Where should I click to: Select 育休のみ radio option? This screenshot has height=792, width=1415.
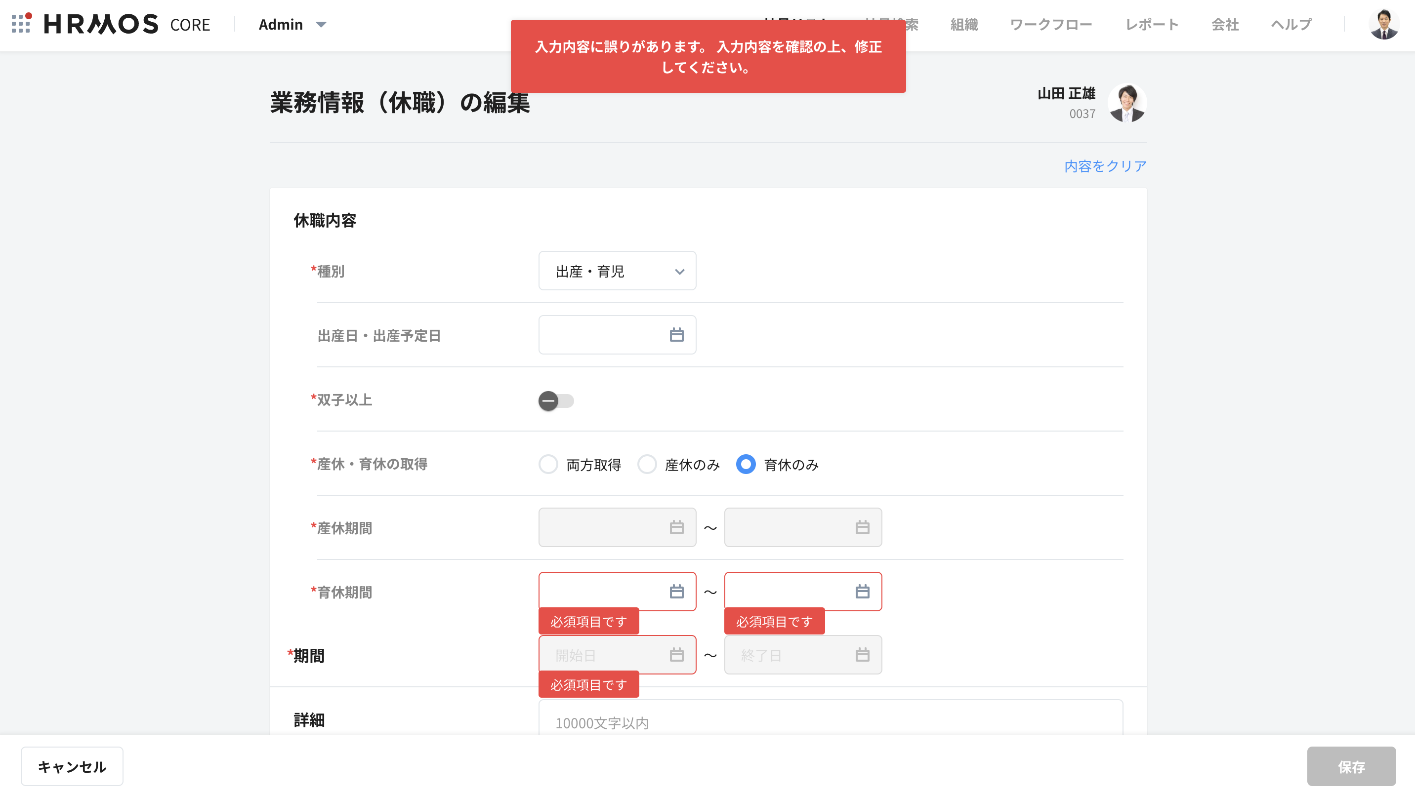click(746, 464)
